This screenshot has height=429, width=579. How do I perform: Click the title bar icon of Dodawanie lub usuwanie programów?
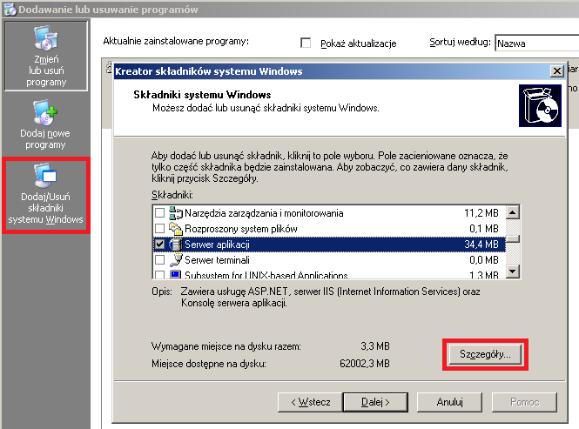(x=10, y=10)
